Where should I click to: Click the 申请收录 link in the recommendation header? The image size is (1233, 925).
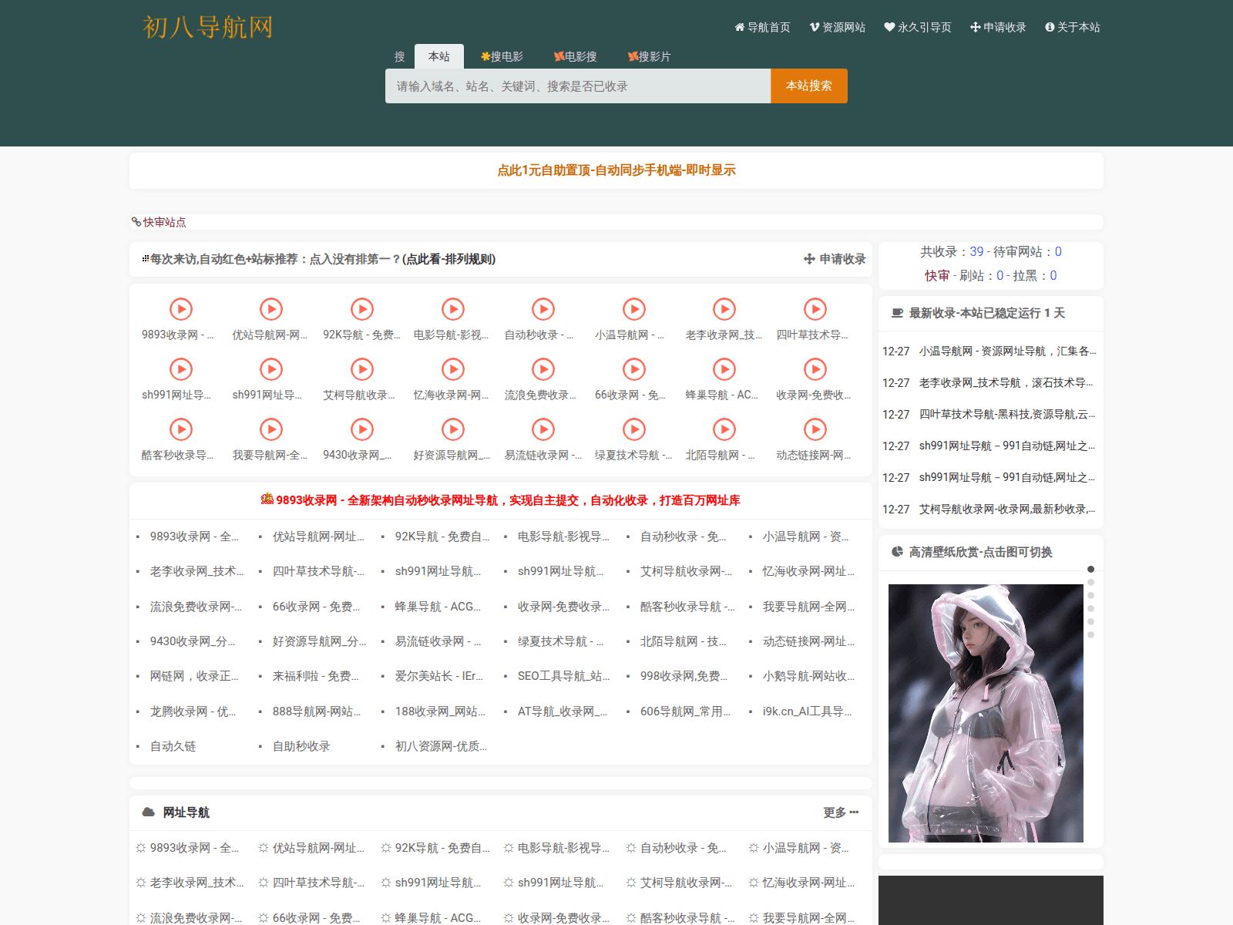point(835,259)
